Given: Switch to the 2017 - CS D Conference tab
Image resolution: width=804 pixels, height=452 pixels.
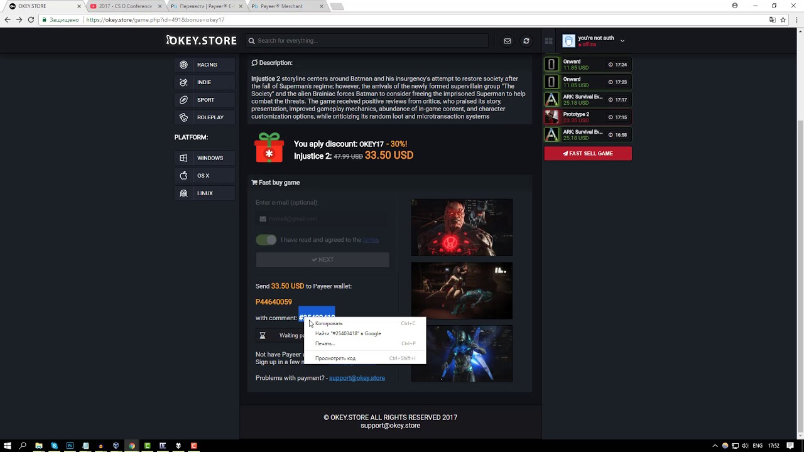Looking at the screenshot, I should click(124, 6).
